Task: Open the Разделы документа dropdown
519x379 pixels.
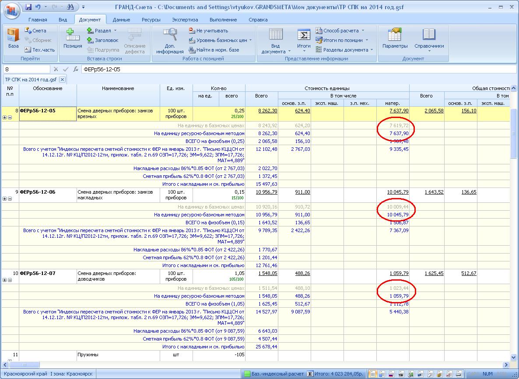Action: (345, 50)
